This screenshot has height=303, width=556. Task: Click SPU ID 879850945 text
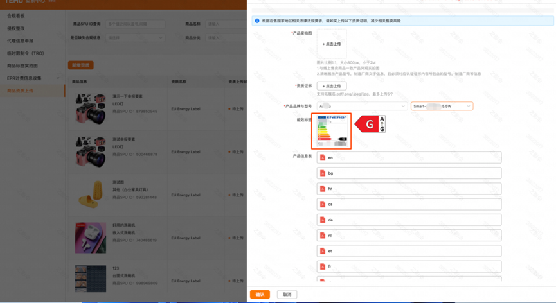coord(135,112)
